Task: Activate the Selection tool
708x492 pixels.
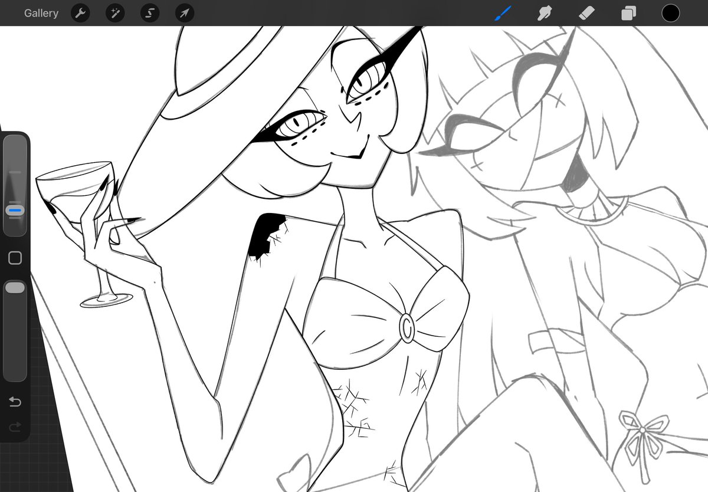Action: coord(150,13)
